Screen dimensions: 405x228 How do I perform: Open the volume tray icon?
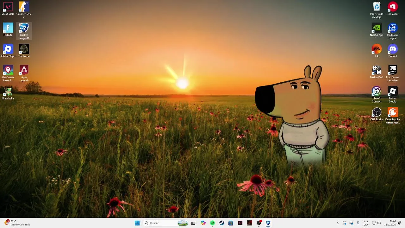379,223
